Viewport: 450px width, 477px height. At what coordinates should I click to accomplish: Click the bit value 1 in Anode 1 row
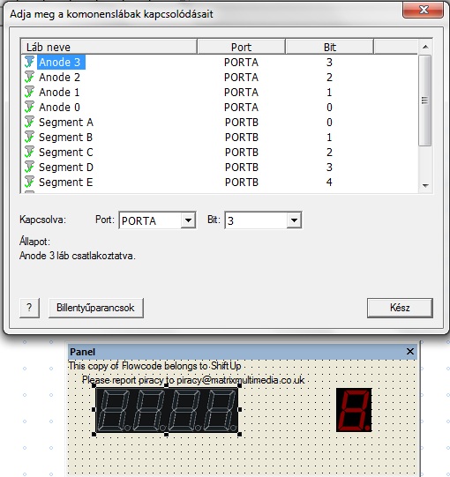pos(329,93)
